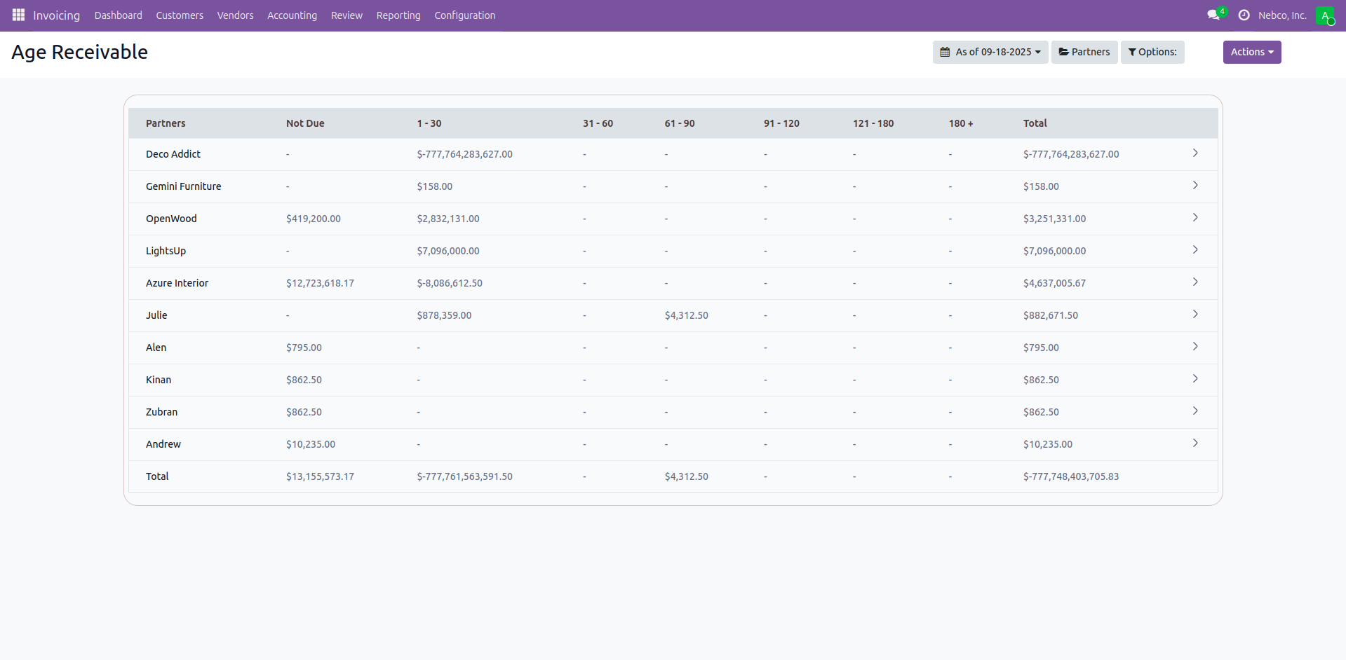Screen dimensions: 1346x660
Task: Open the Accounting menu
Action: tap(292, 15)
